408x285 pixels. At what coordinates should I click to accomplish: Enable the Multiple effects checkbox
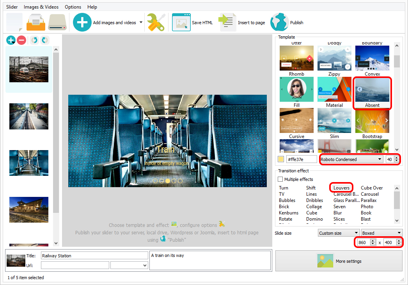(280, 179)
